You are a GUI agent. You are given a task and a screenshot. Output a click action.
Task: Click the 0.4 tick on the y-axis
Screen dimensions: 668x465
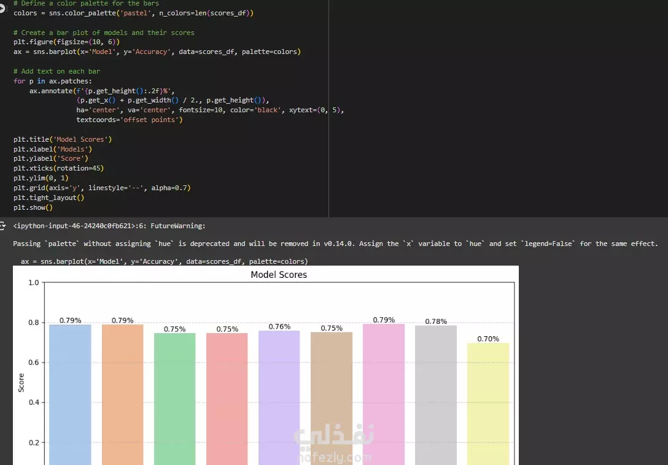[34, 402]
